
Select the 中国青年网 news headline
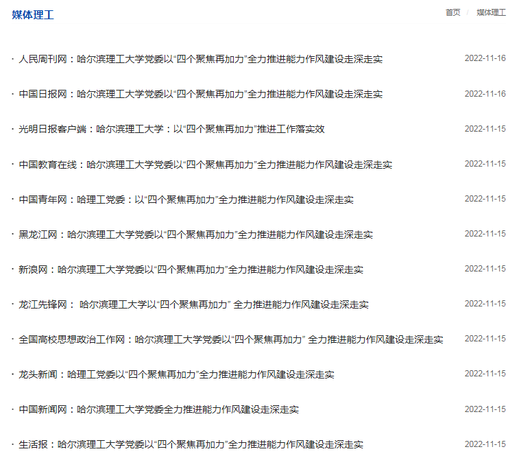click(x=186, y=200)
